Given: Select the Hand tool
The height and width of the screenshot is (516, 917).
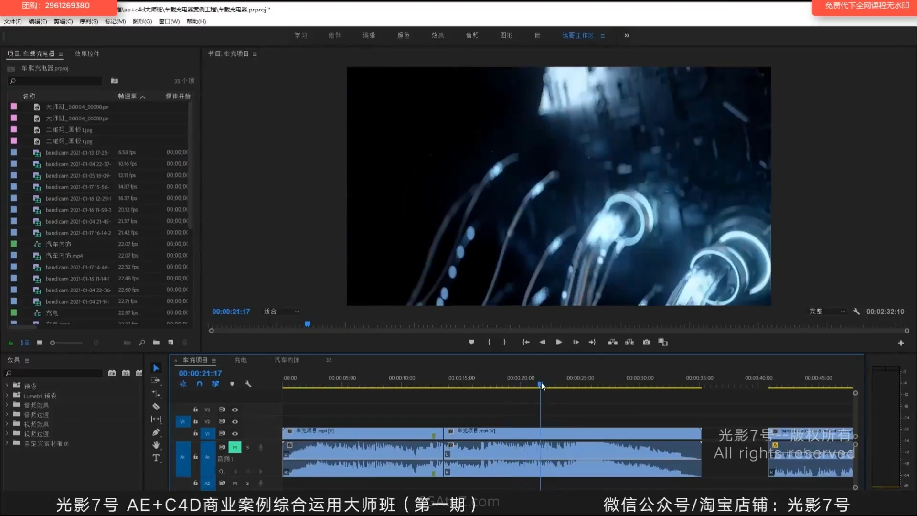Looking at the screenshot, I should pos(156,445).
